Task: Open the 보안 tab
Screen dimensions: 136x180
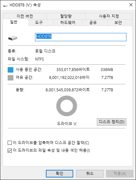Action: pos(120,22)
